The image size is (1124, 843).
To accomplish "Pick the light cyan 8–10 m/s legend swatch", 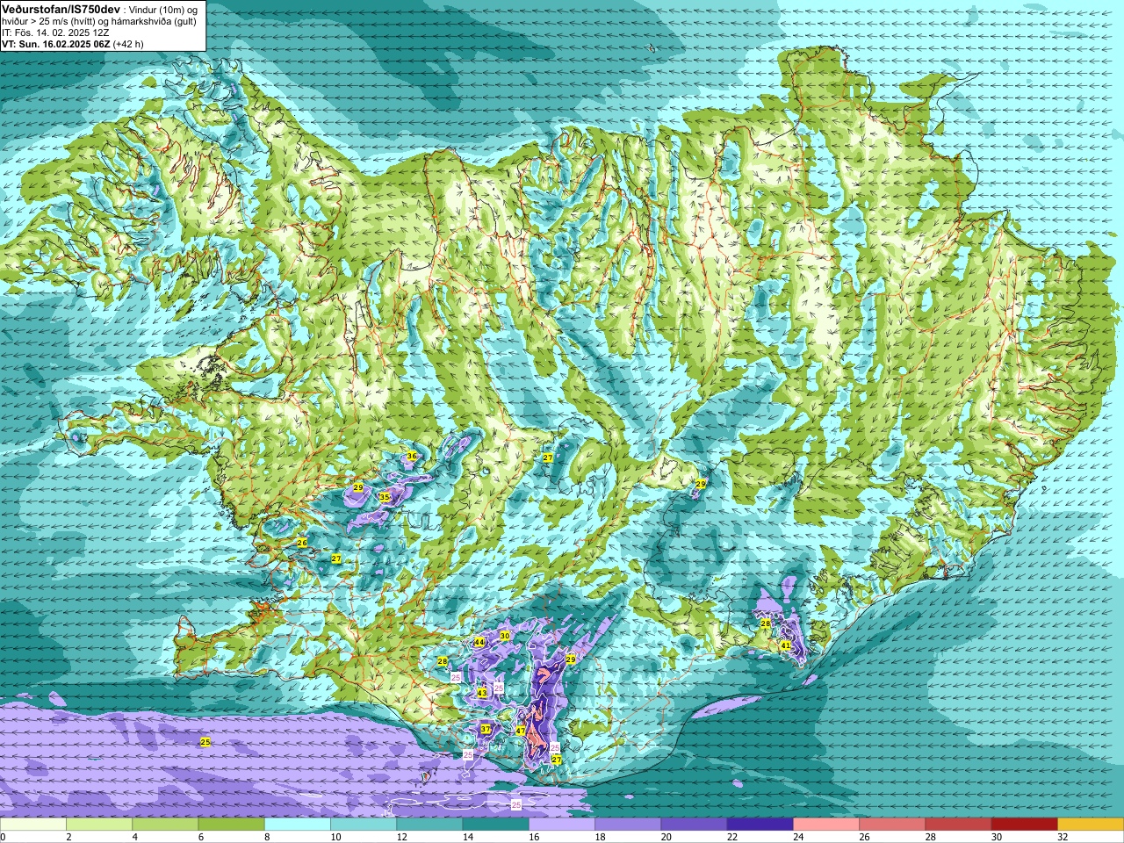I will pos(298,825).
